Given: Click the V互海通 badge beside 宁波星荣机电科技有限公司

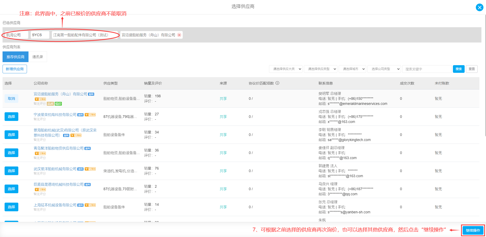Looking at the screenshot, I should tap(90, 115).
